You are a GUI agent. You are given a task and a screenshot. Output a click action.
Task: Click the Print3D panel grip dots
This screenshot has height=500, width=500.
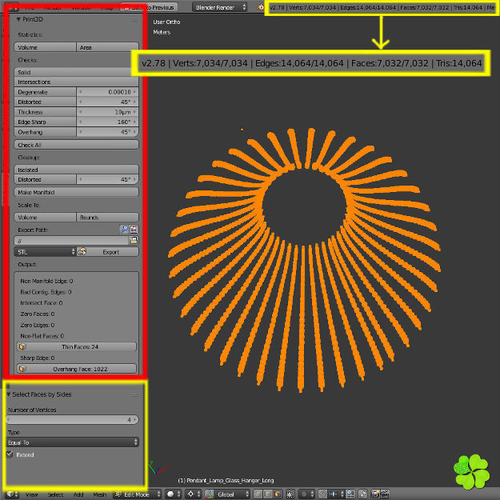coord(135,20)
